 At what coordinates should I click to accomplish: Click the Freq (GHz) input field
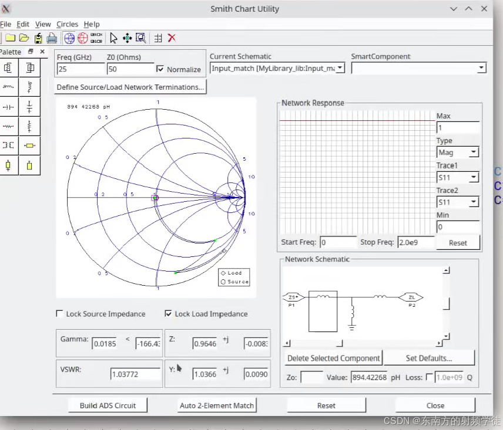point(81,69)
